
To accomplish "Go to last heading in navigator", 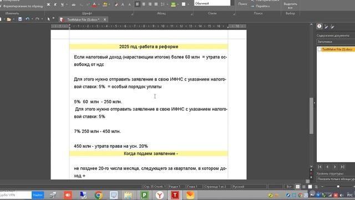I will 343,167.
